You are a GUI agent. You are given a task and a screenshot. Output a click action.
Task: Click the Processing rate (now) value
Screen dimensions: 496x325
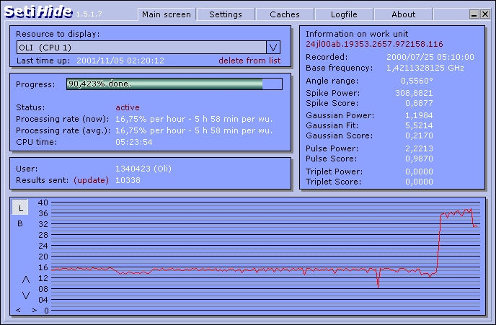(x=194, y=119)
